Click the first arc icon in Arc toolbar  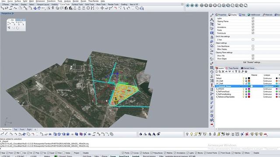coord(9,24)
